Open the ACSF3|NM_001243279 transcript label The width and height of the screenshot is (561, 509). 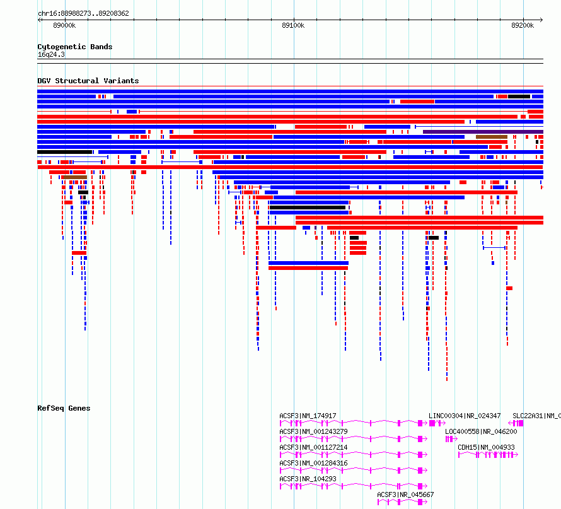(313, 431)
